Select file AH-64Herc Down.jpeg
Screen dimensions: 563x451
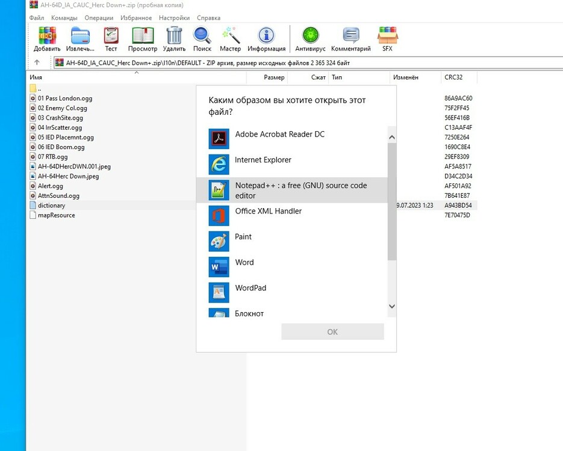tap(69, 176)
